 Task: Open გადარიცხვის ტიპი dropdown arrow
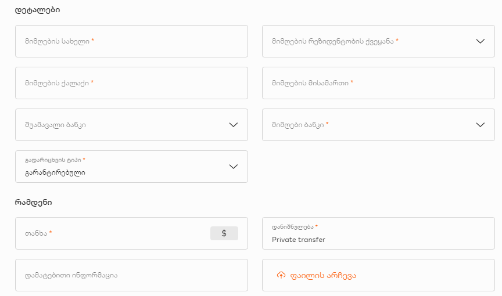tap(234, 167)
